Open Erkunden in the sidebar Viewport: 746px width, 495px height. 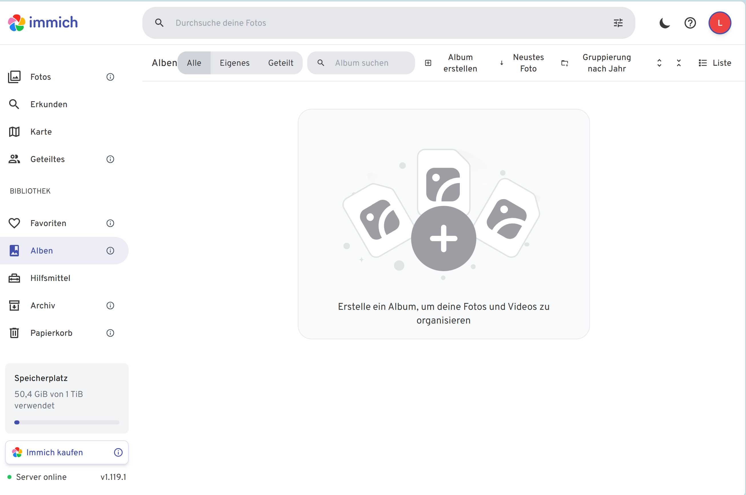(64, 104)
